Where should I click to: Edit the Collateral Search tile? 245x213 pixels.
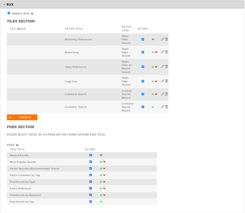(162, 94)
